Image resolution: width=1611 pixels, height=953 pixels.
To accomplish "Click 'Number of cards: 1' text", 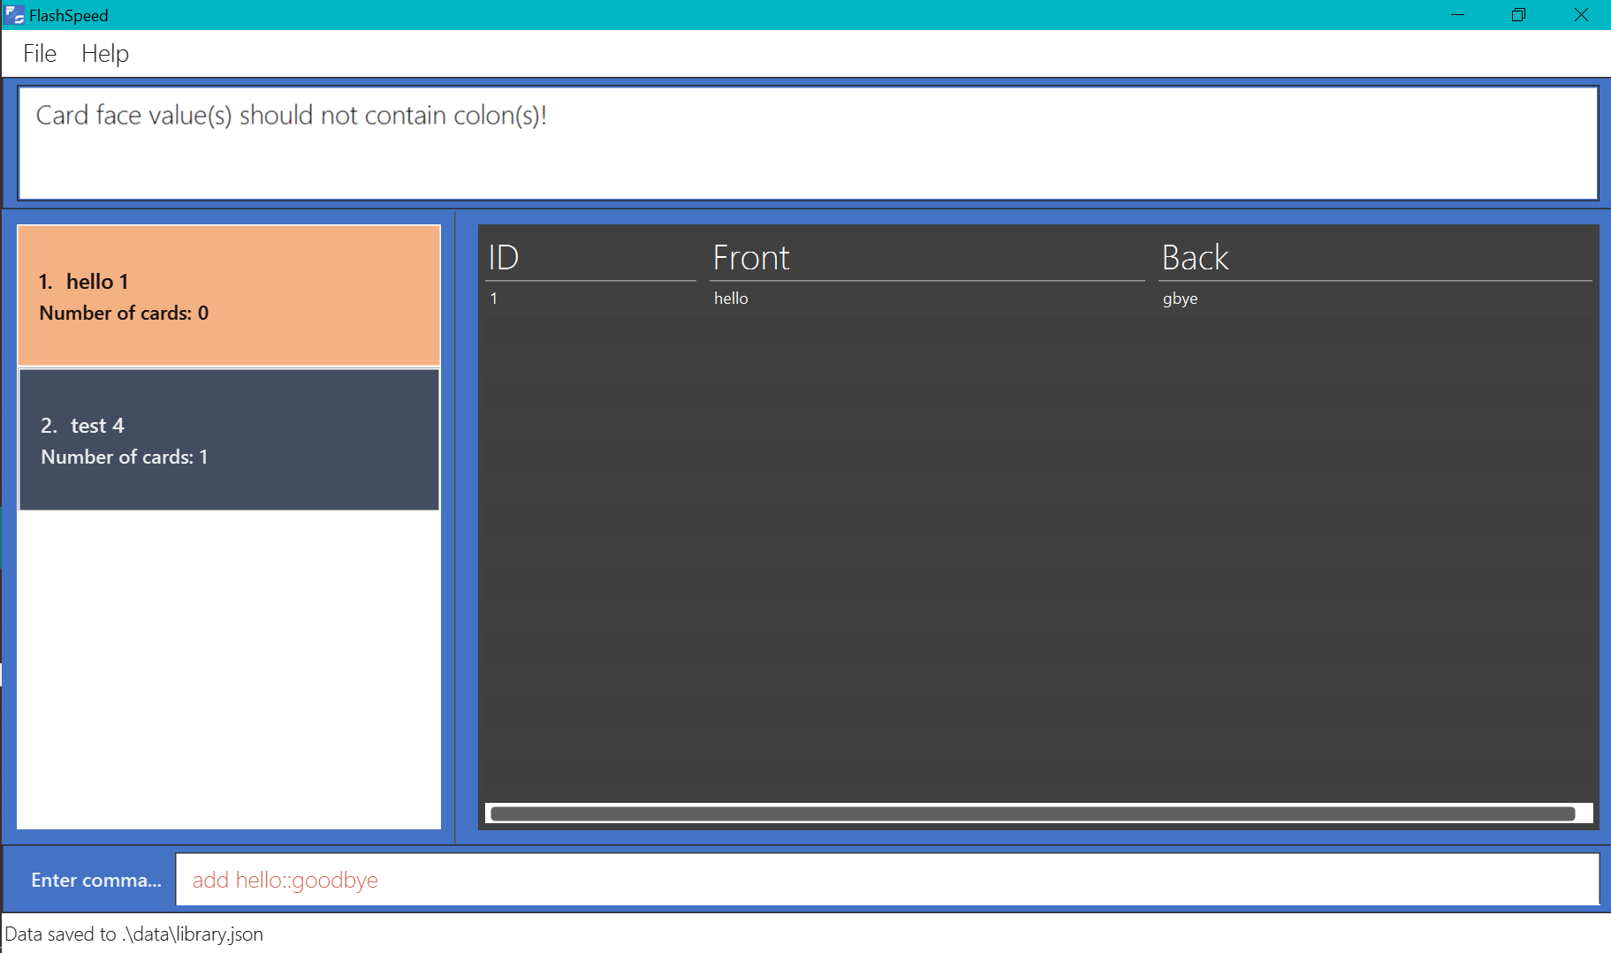I will 124,457.
